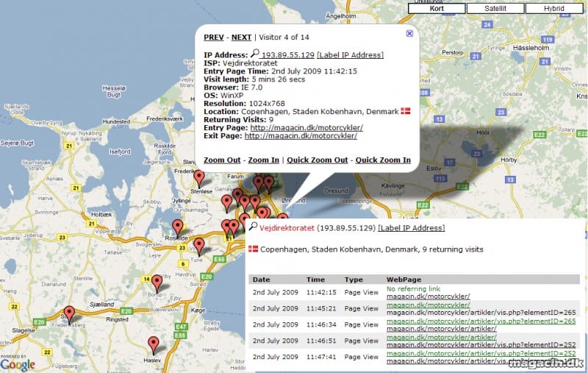Click the time cell 11:47:41

coord(321,357)
